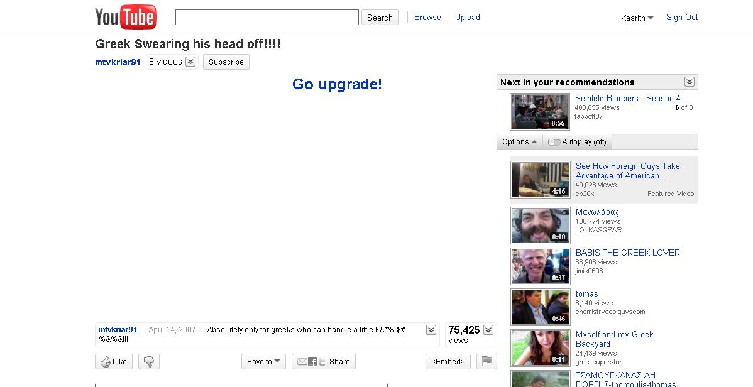Open See How Foreign Guys Take Advantage link
This screenshot has width=753, height=387.
[628, 171]
